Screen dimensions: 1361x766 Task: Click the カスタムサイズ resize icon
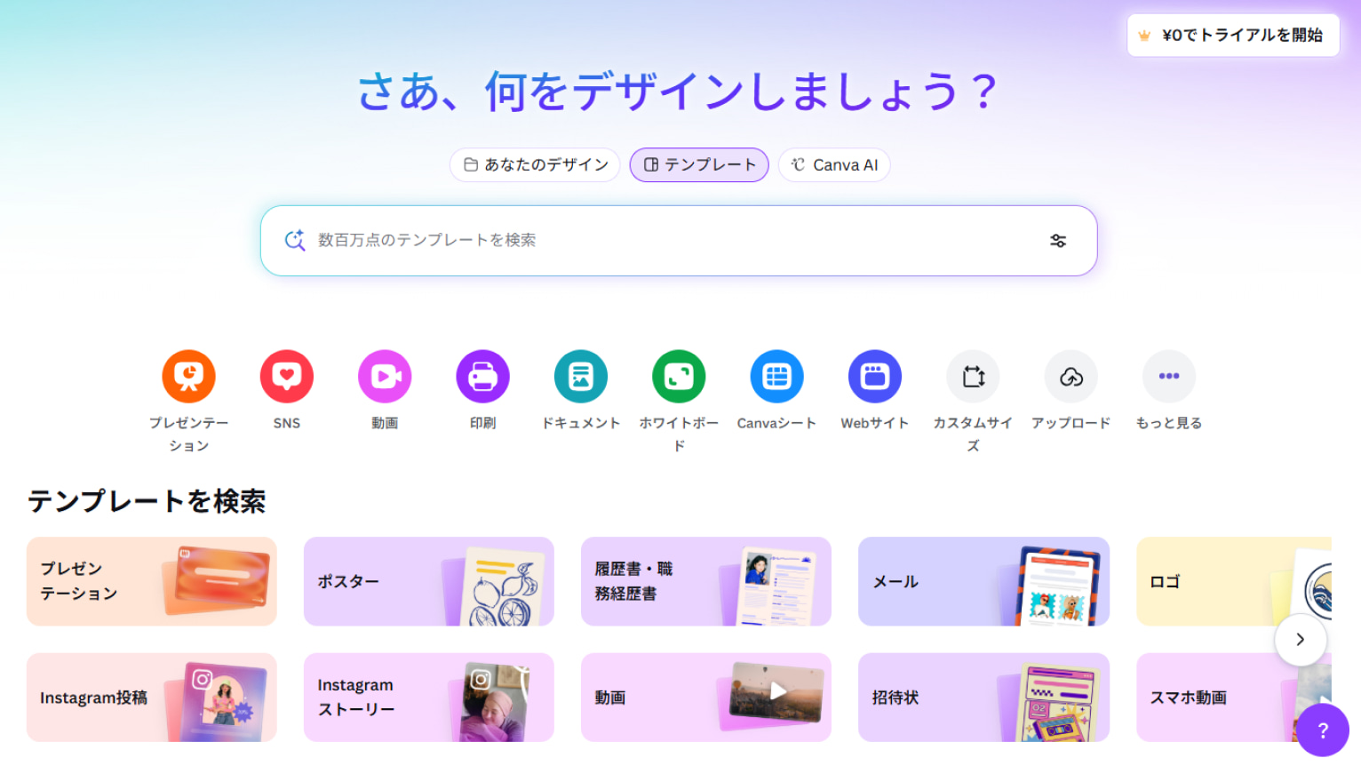[973, 376]
